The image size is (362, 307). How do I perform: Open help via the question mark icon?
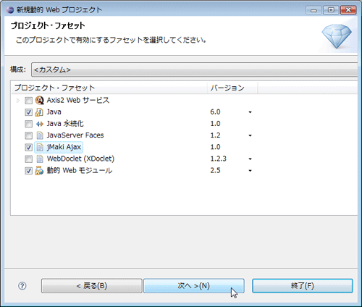22,286
